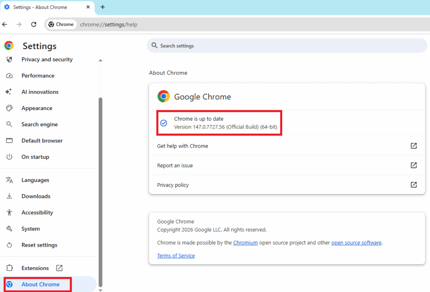Open On startup settings
430x292 pixels.
point(35,157)
